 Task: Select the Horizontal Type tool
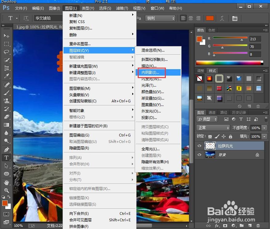(x=7, y=158)
